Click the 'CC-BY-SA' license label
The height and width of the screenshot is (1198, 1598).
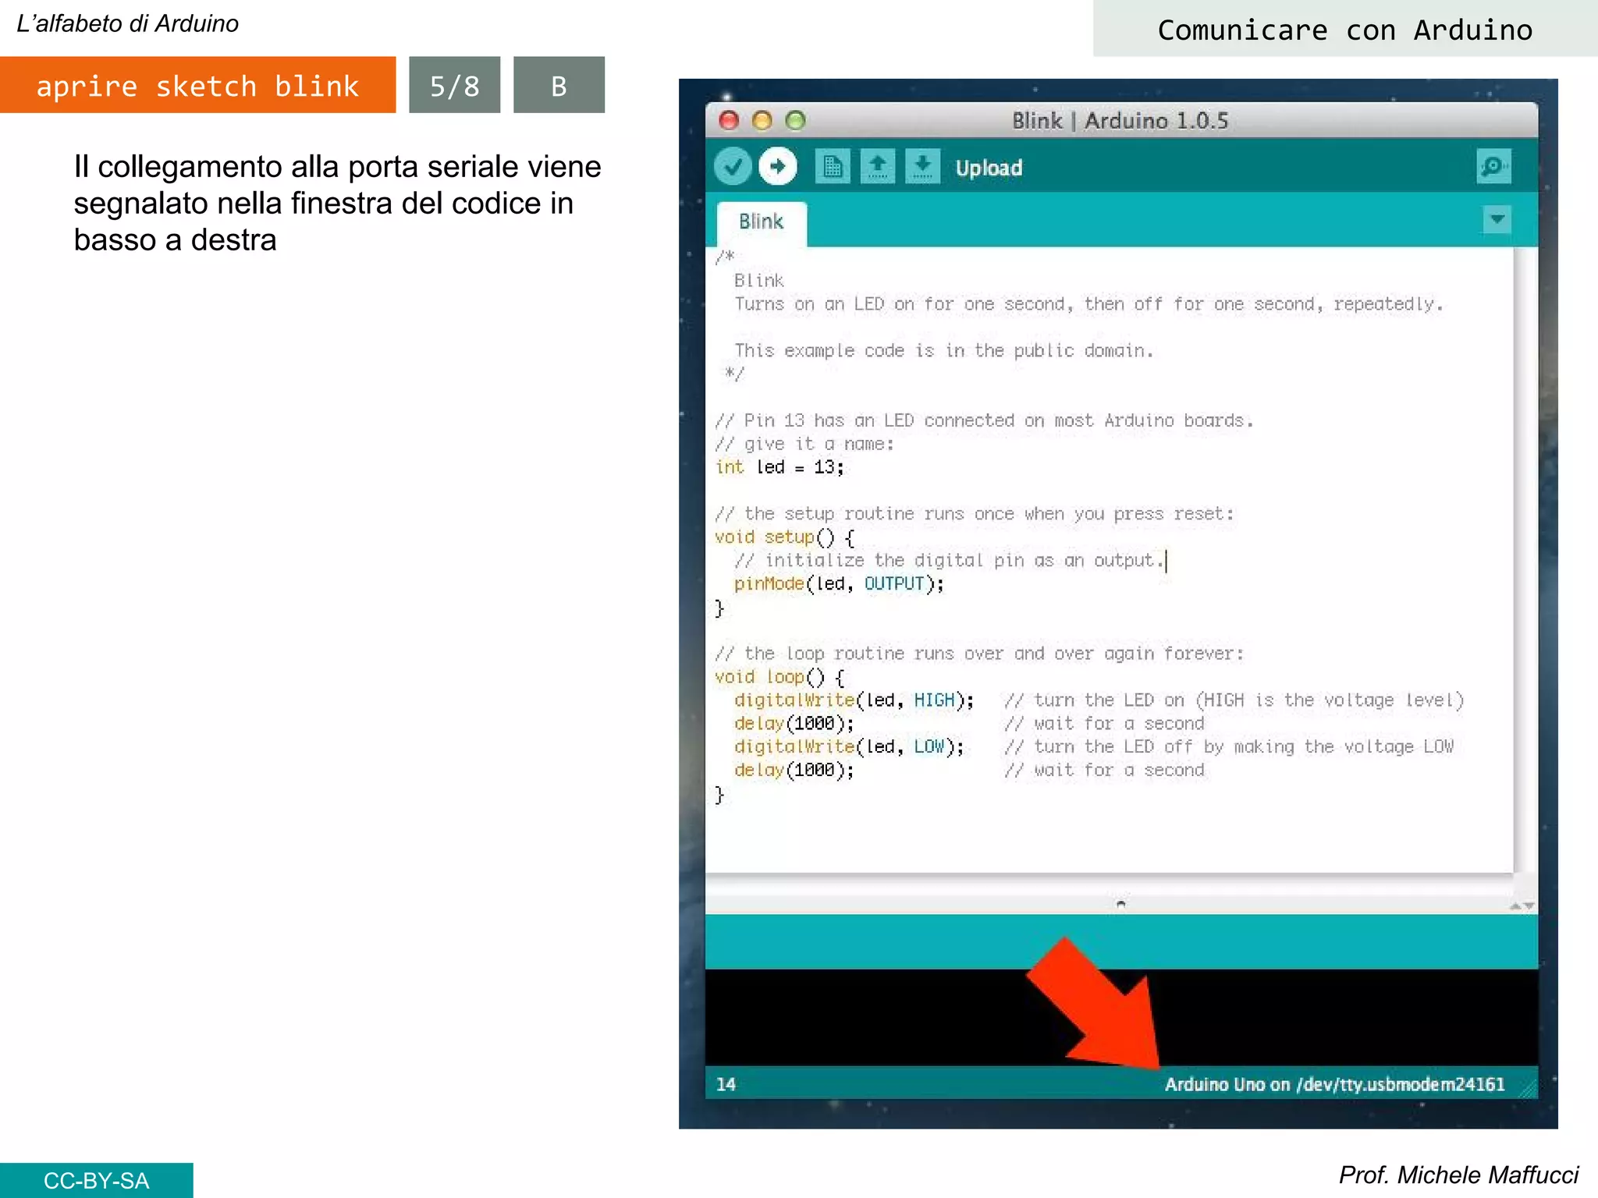click(x=96, y=1180)
